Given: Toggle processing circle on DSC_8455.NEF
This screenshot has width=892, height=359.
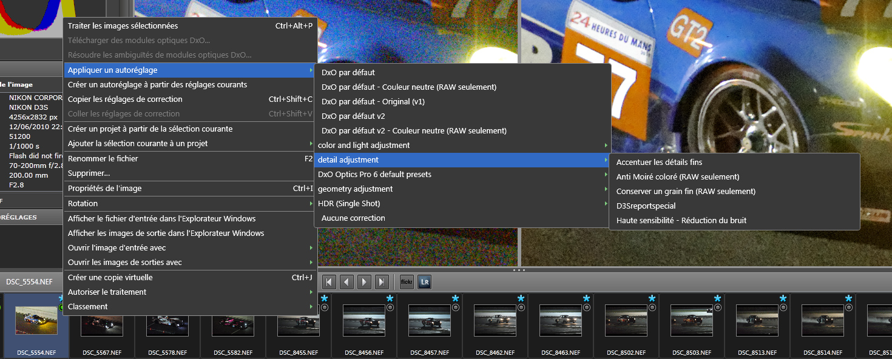Looking at the screenshot, I should click(x=325, y=307).
